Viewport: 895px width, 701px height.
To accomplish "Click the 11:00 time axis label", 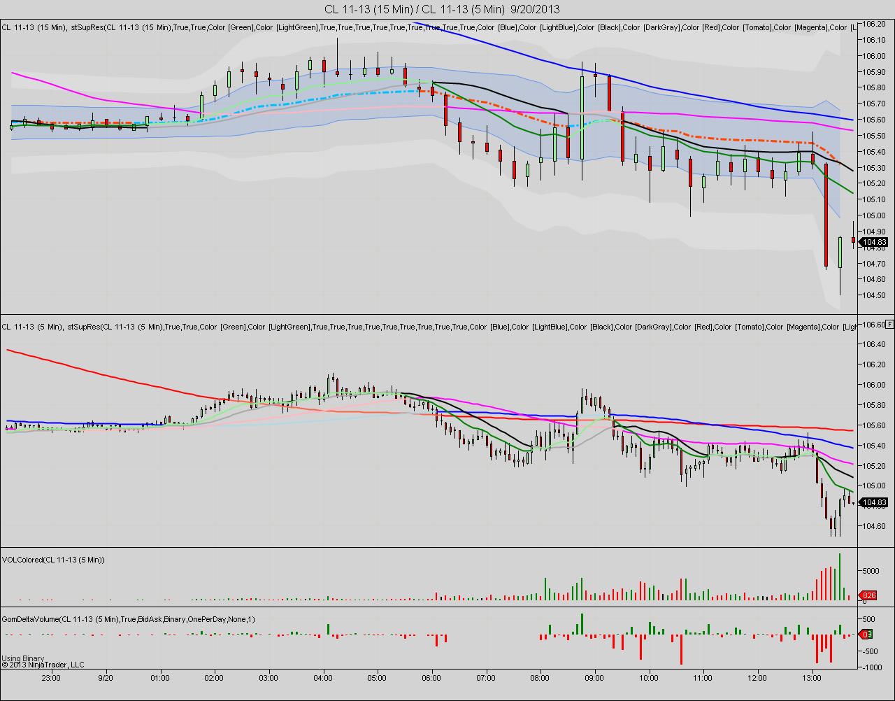I will pyautogui.click(x=703, y=678).
